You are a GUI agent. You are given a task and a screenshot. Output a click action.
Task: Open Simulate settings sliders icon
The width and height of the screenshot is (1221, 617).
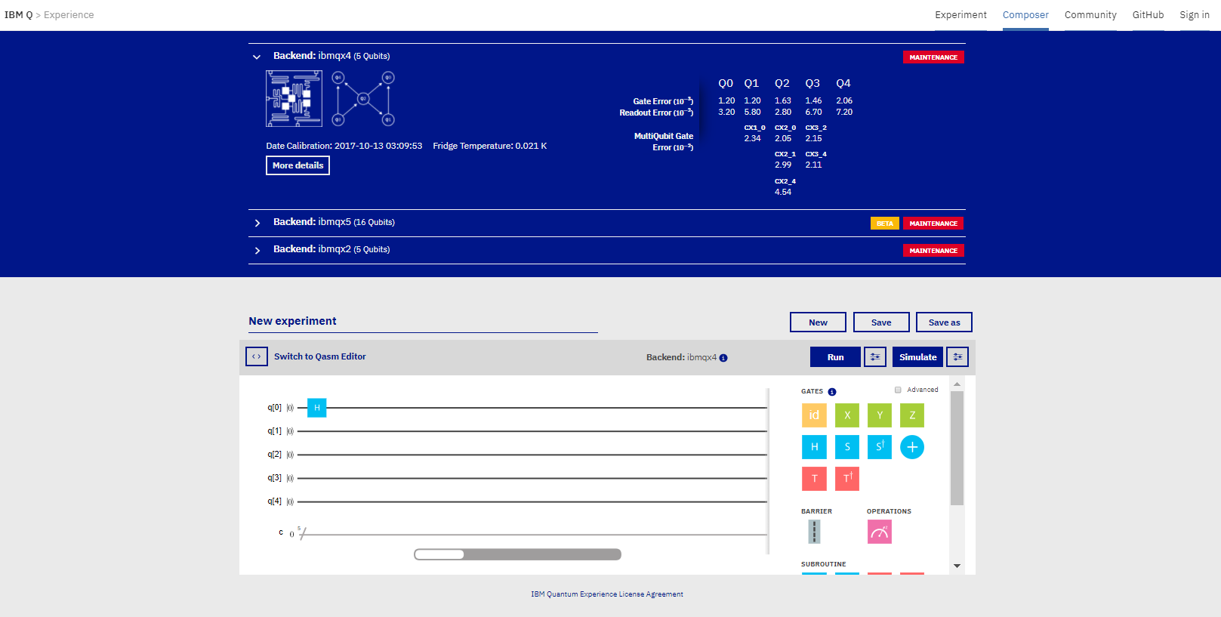(957, 357)
